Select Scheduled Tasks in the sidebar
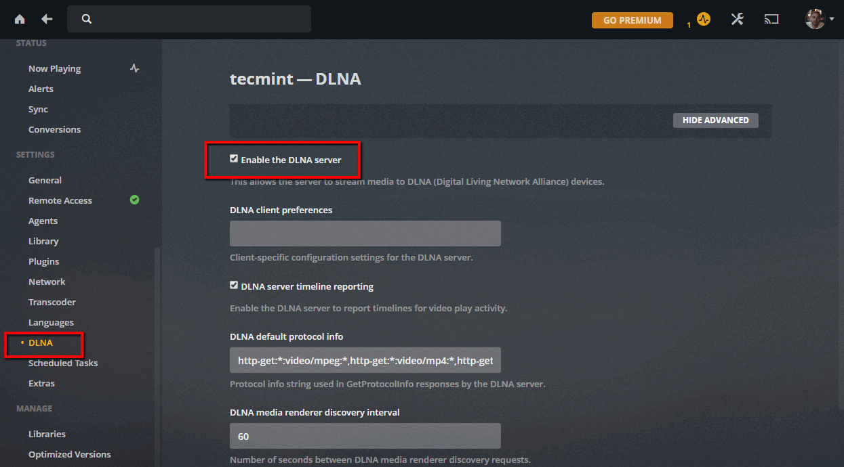 pyautogui.click(x=63, y=363)
